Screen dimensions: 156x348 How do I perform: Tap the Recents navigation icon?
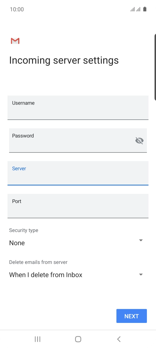37,339
